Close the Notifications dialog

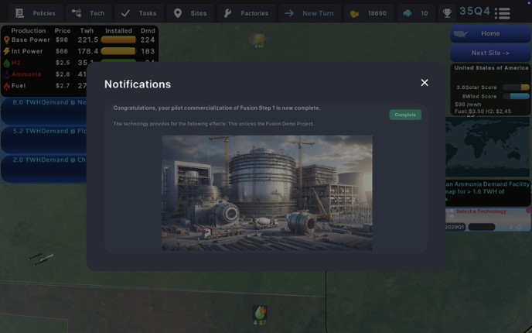[x=425, y=83]
